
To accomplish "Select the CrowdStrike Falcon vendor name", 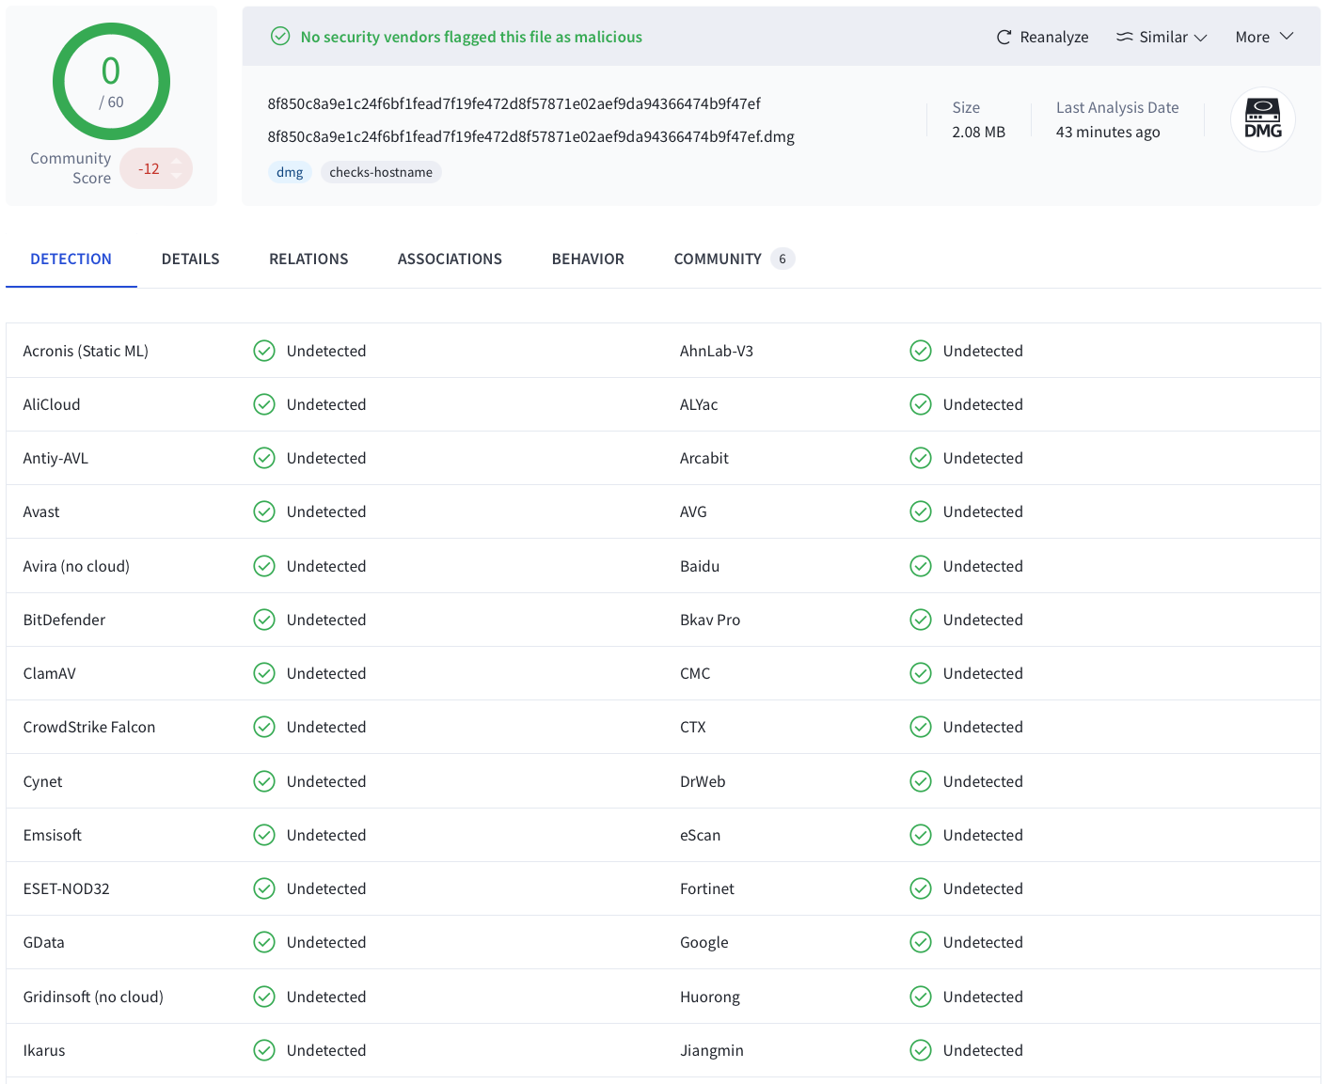I will (x=89, y=727).
